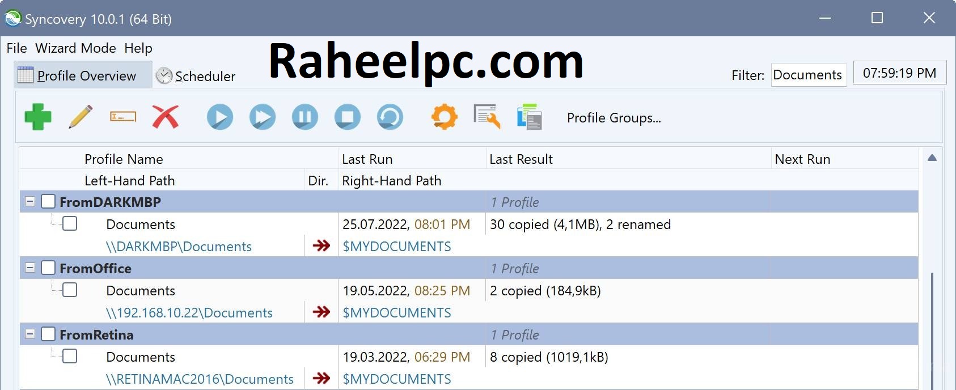Image resolution: width=956 pixels, height=390 pixels.
Task: Collapse the FromOffice group
Action: click(31, 268)
